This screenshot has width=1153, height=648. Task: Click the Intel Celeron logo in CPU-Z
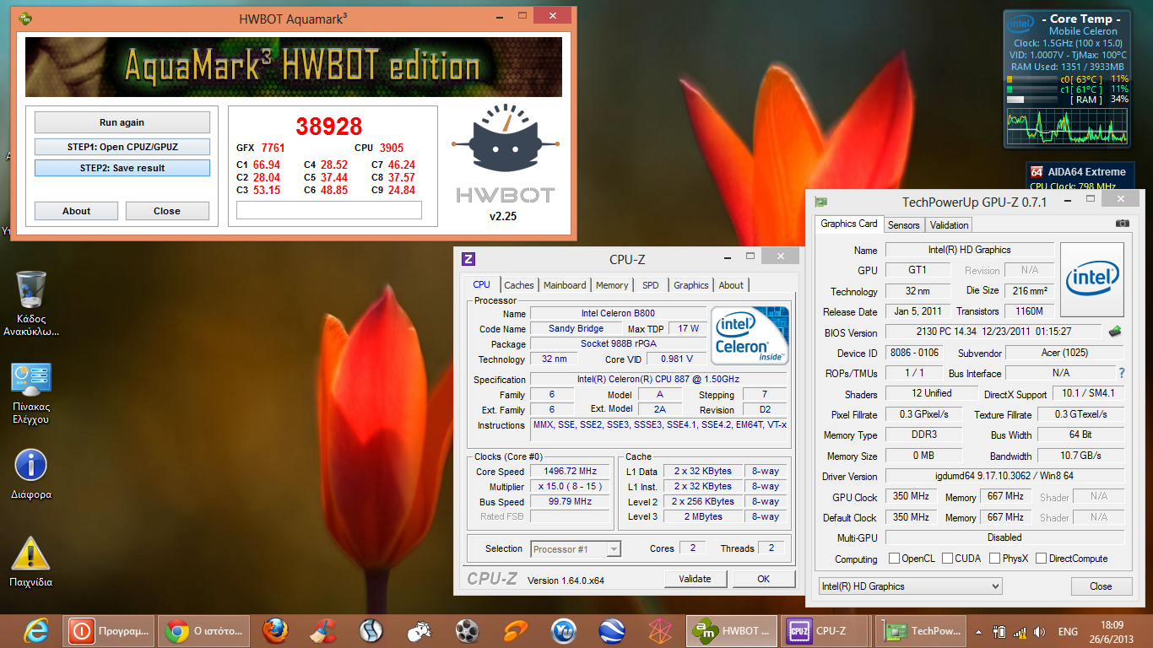click(750, 335)
